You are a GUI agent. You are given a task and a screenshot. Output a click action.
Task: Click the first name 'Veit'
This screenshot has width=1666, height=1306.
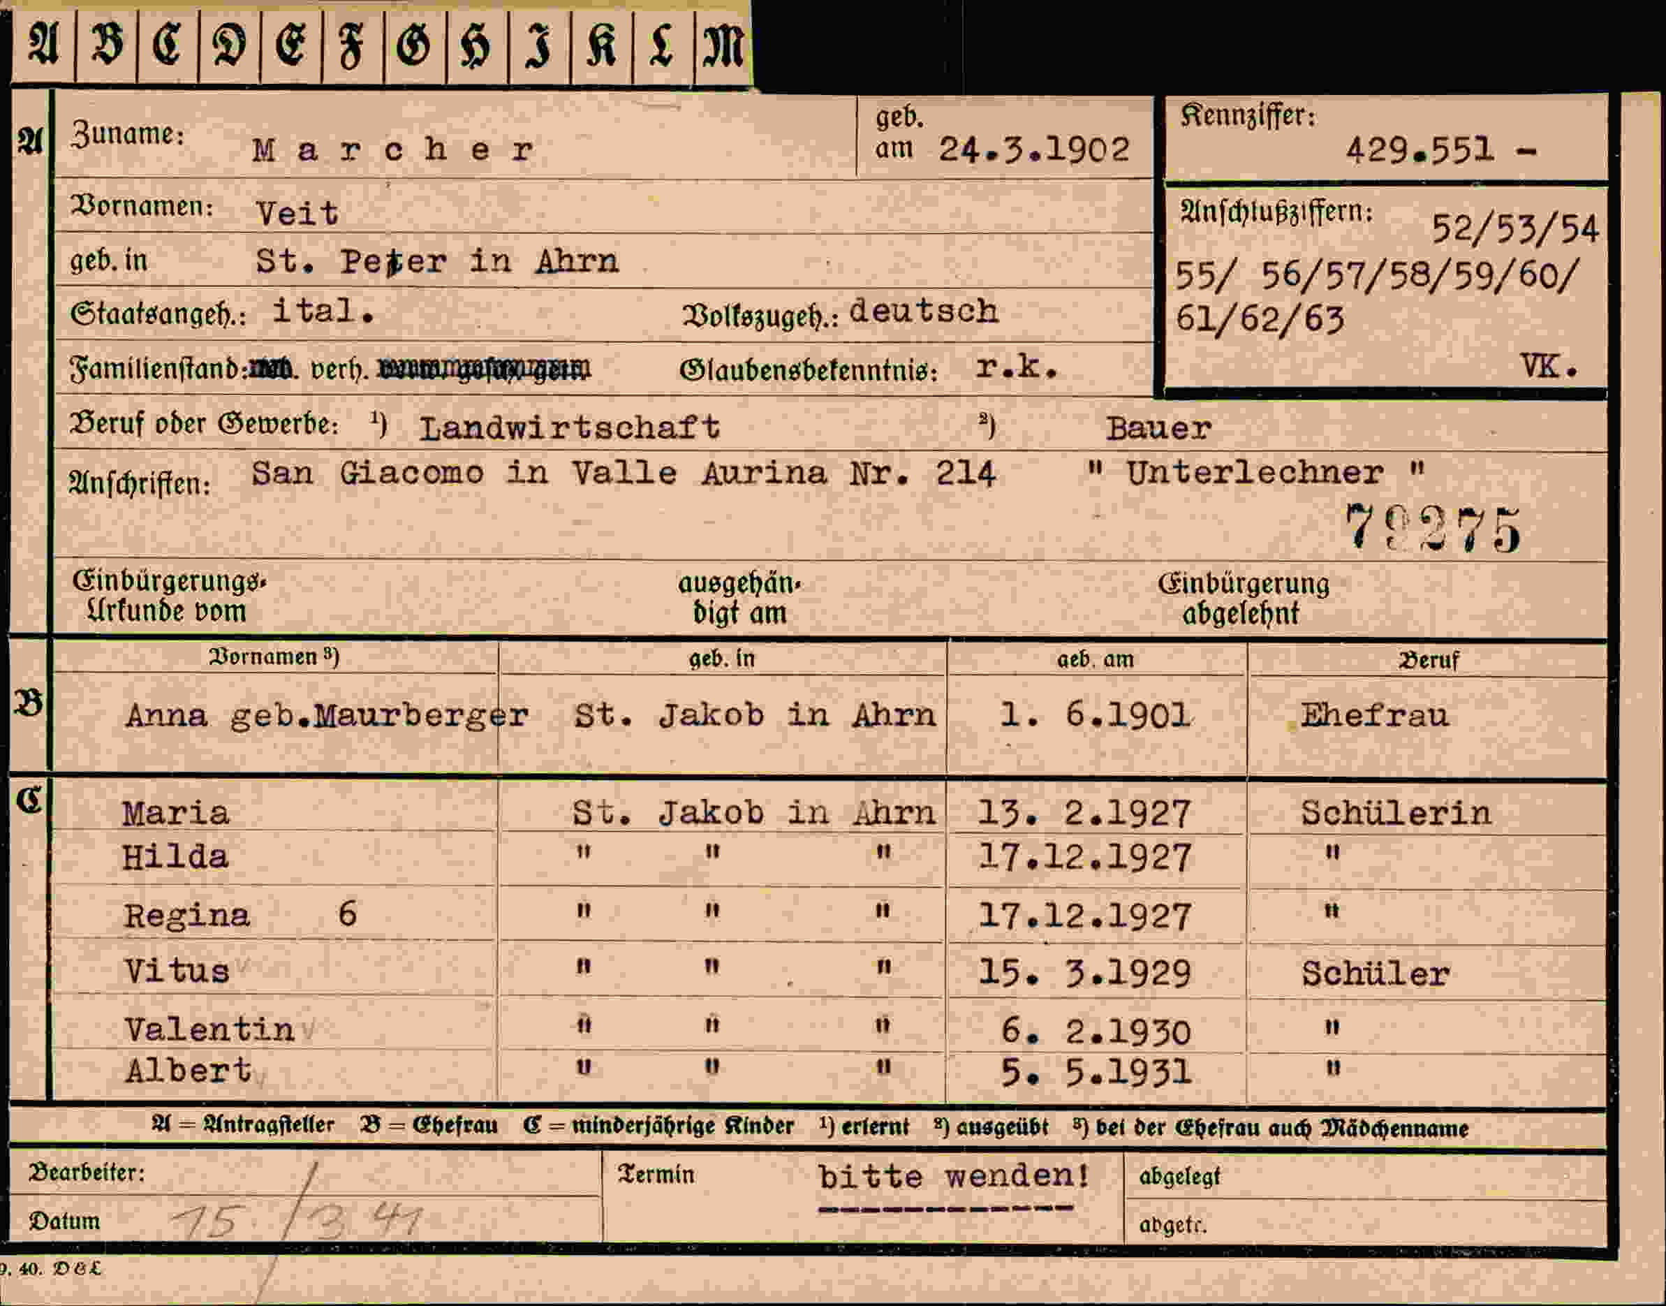297,213
